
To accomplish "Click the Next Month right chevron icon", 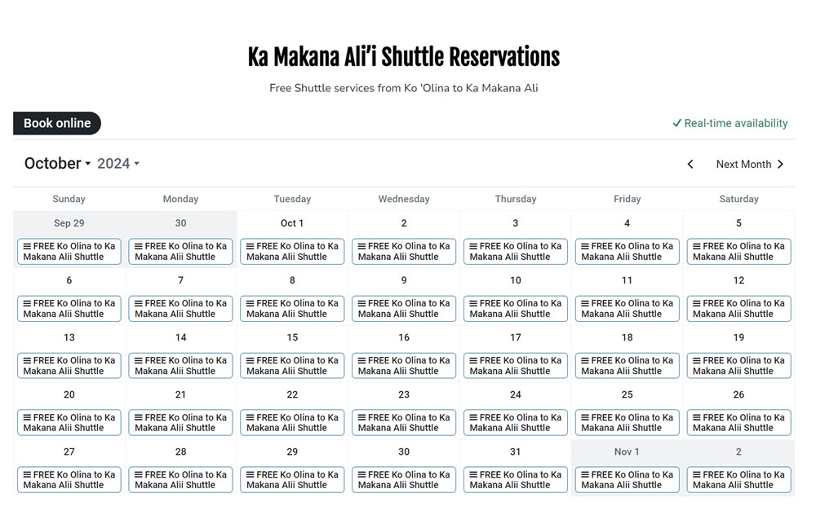I will point(781,164).
